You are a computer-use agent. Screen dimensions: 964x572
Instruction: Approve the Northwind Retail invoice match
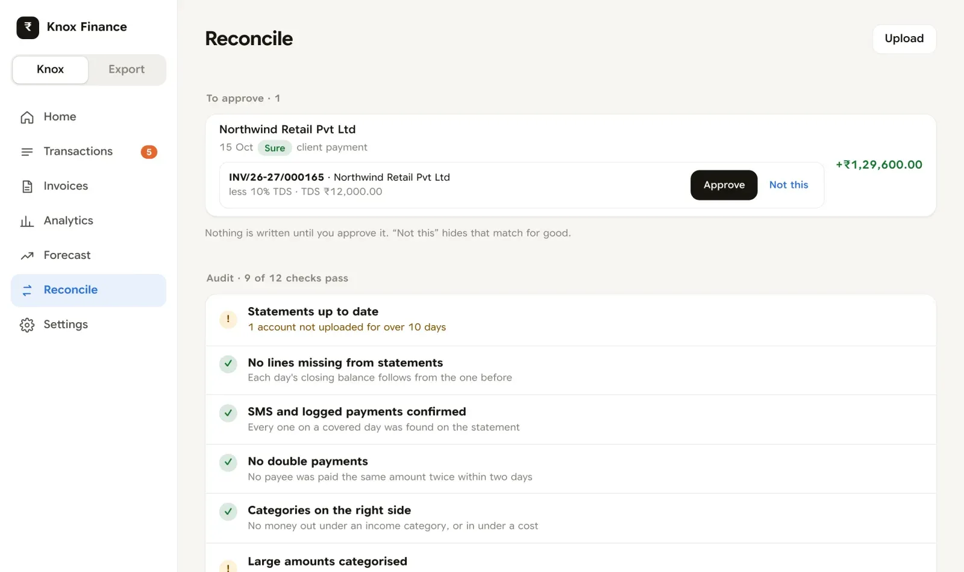724,185
